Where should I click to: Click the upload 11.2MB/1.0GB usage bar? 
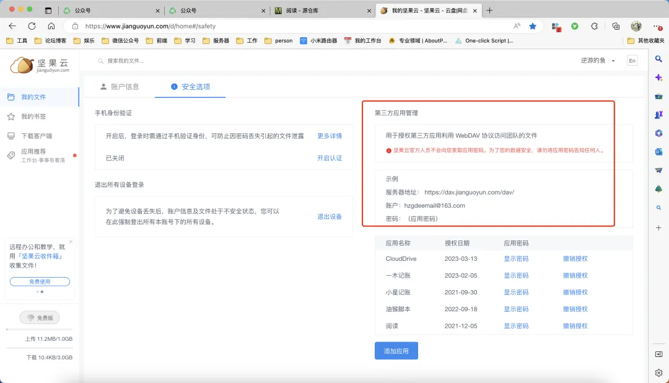[40, 329]
